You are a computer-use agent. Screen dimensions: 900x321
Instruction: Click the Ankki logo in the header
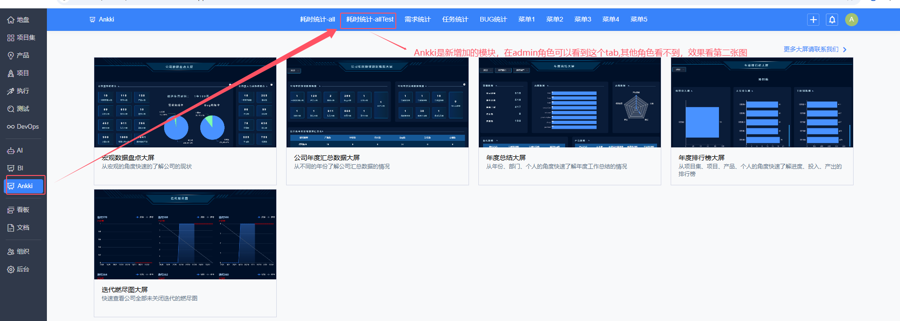tap(102, 19)
